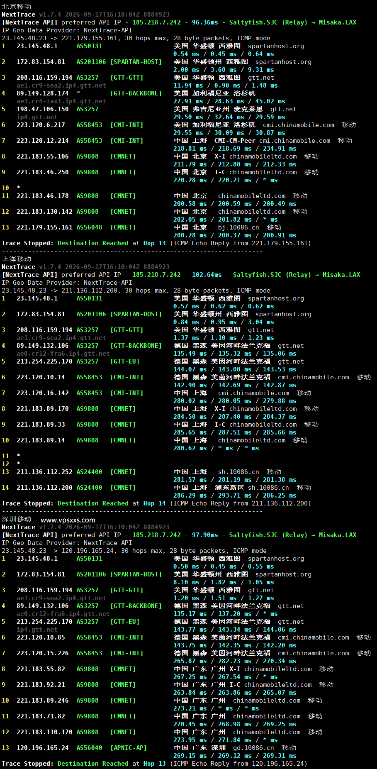
Task: Click the CMI-CM-Peer label
Action: (x=235, y=141)
